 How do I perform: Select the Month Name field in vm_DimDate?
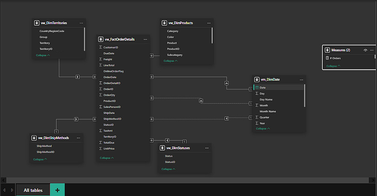pos(268,112)
